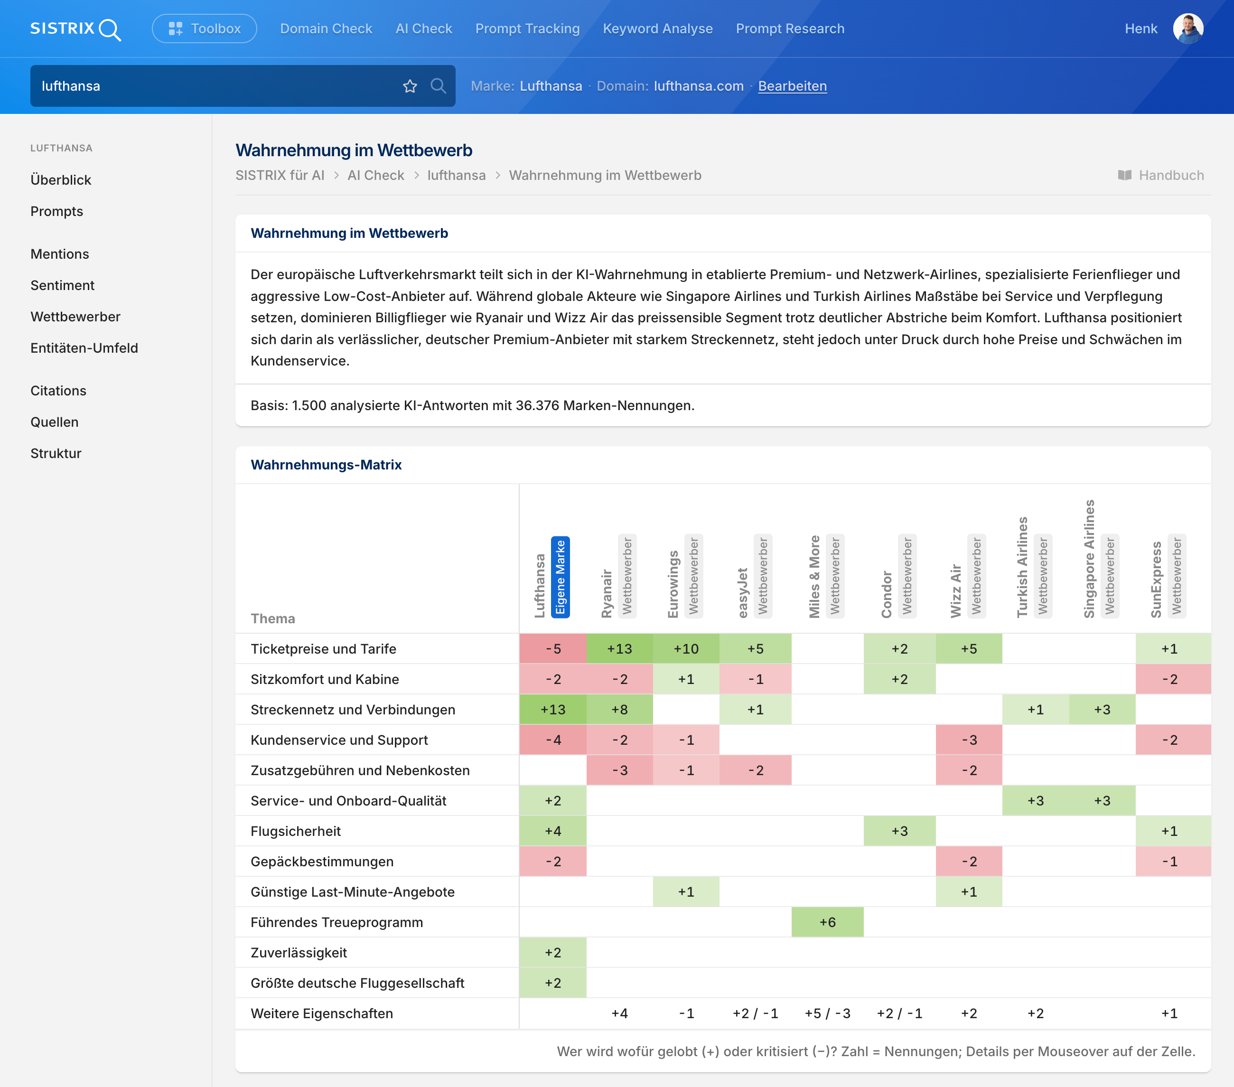
Task: Open the Toolbox button
Action: click(205, 28)
